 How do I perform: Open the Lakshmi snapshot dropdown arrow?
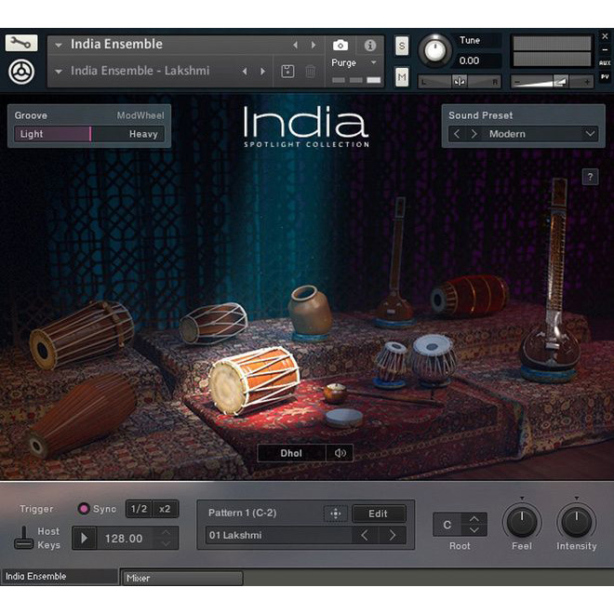pos(59,72)
